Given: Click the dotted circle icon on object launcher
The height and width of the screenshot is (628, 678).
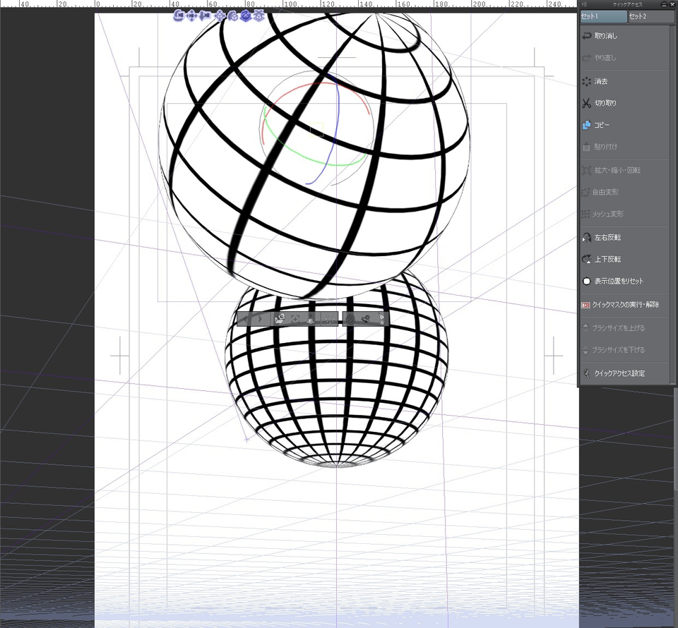Looking at the screenshot, I should tap(330, 319).
